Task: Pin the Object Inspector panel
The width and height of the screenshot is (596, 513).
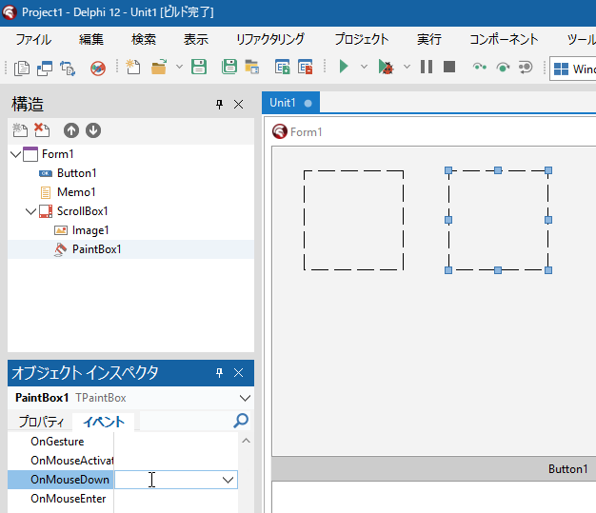Action: click(219, 373)
